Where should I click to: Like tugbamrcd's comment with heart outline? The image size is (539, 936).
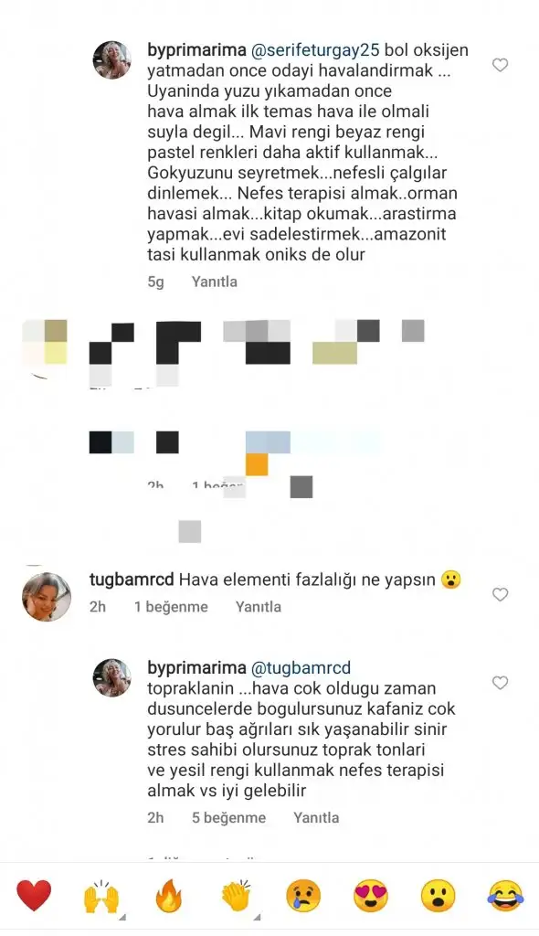(501, 594)
